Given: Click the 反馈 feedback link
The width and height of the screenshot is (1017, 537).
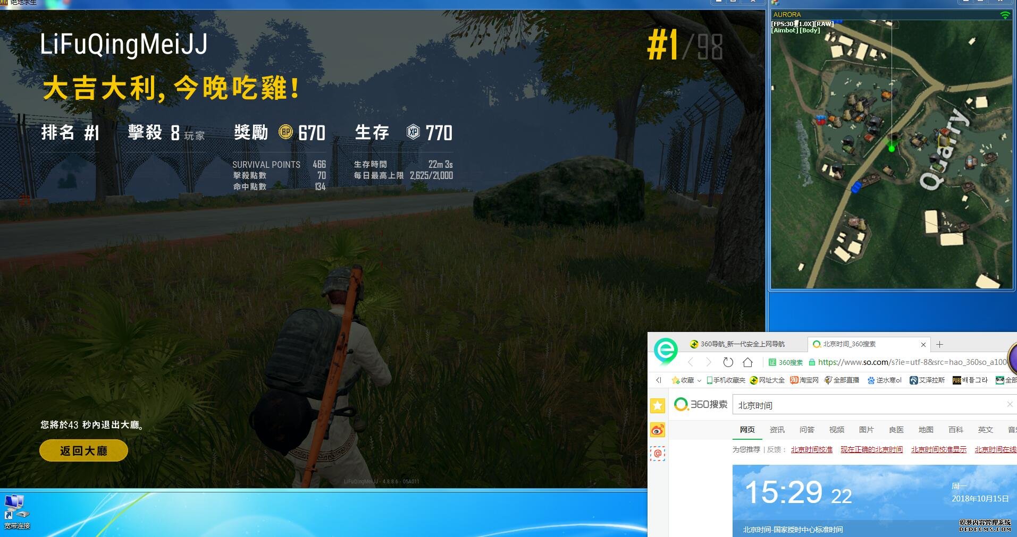Looking at the screenshot, I should click(x=775, y=449).
